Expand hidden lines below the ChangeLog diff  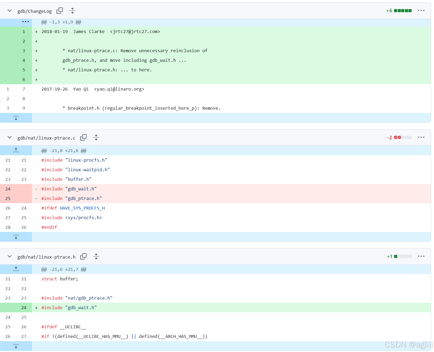click(x=16, y=118)
